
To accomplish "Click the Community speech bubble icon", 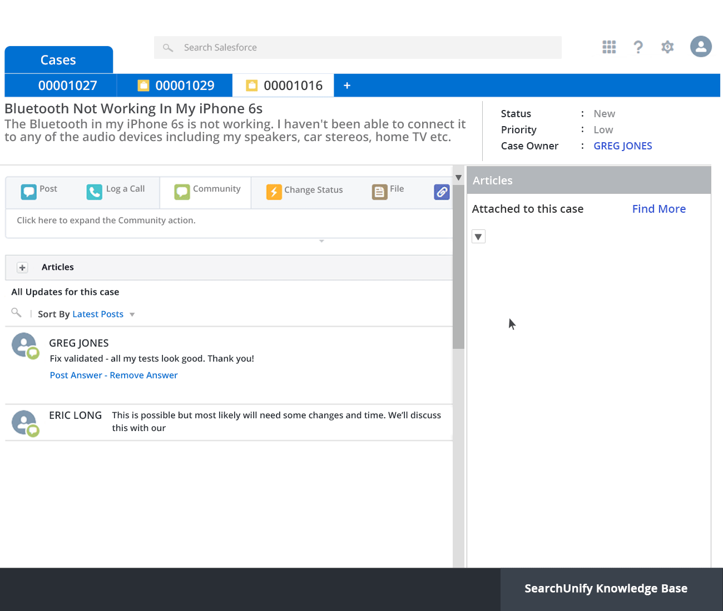I will (x=182, y=192).
